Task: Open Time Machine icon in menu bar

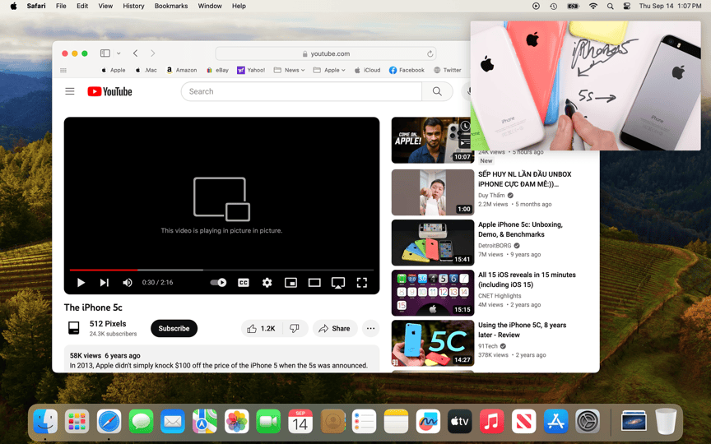Action: click(553, 6)
